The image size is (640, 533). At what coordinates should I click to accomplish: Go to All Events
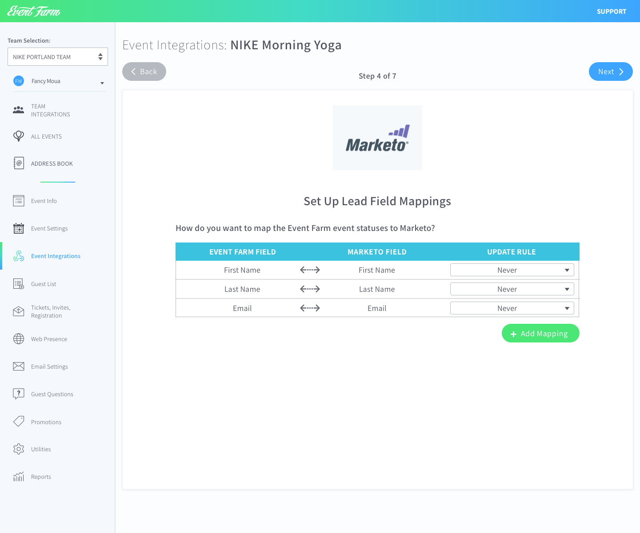tap(46, 136)
